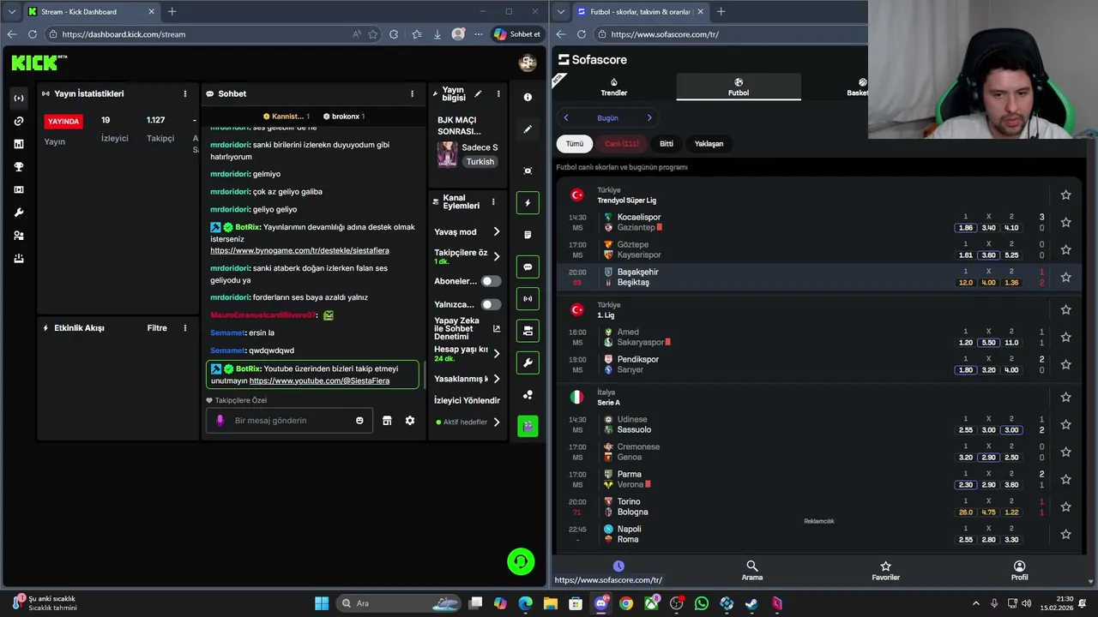
Task: Open the wrench settings icon in sidebar
Action: coord(19,213)
